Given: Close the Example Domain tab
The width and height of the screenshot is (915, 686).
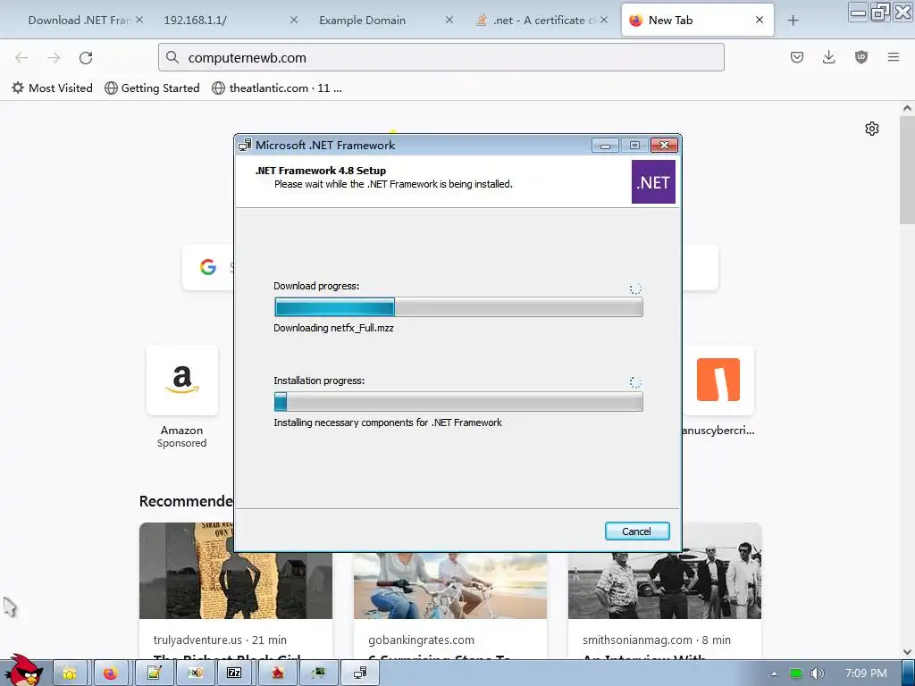Looking at the screenshot, I should 449,20.
